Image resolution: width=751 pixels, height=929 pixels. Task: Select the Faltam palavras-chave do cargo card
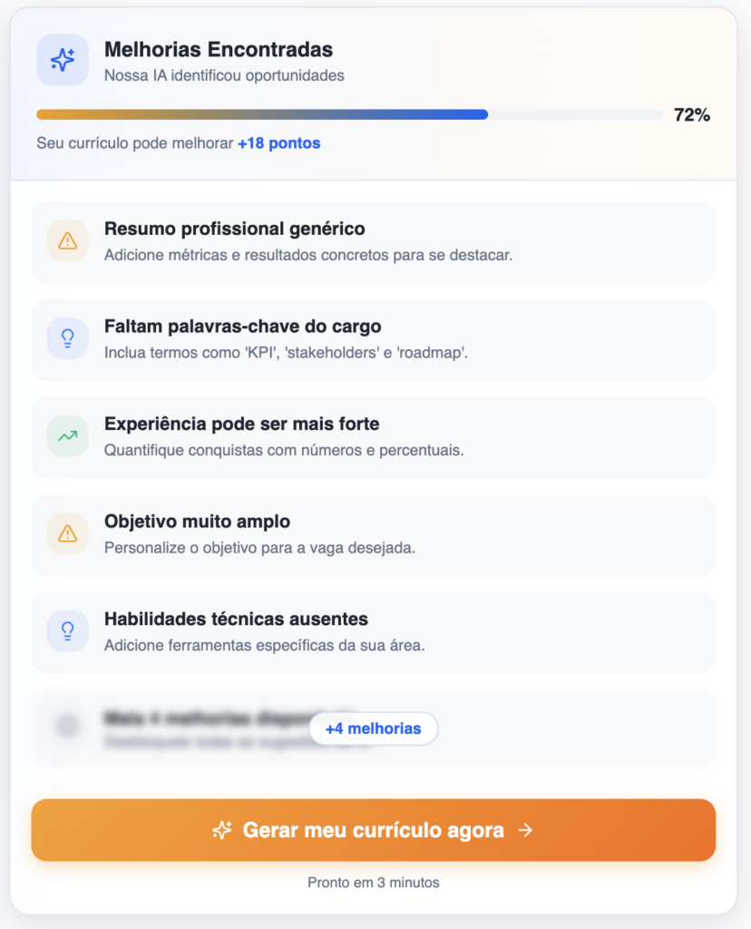coord(373,339)
